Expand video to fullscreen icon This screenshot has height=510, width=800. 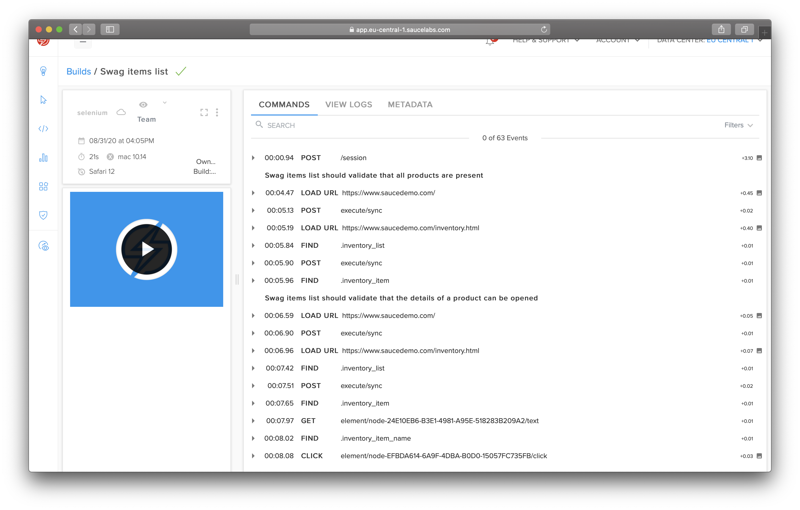(x=204, y=112)
